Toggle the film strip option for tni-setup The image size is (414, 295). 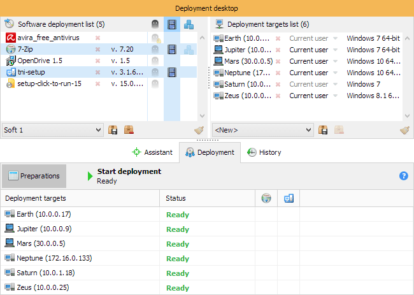[x=171, y=73]
